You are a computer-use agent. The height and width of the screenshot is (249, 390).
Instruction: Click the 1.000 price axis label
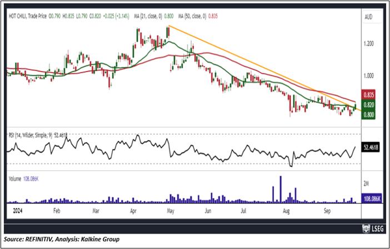click(x=369, y=76)
